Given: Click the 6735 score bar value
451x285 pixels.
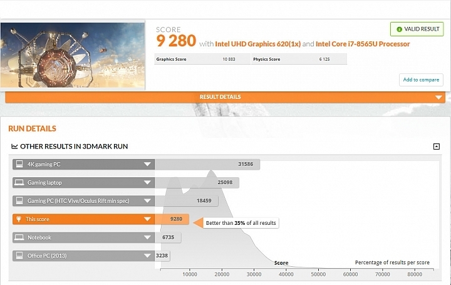Looking at the screenshot, I should (168, 237).
